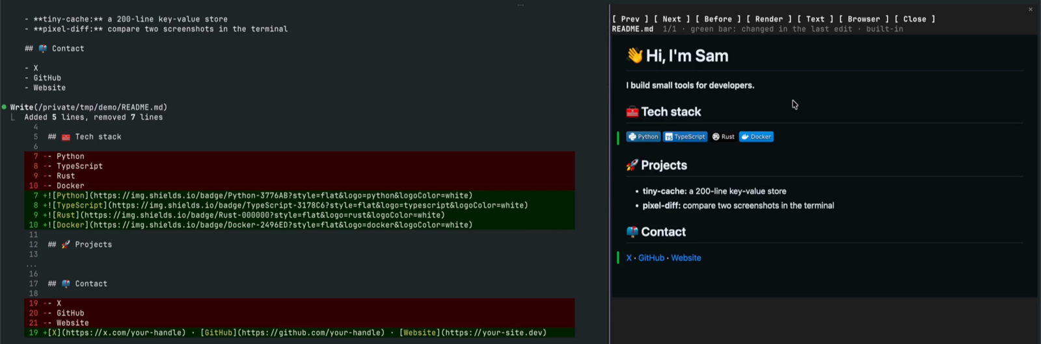Click the toolbox emoji on diff line 5

tap(66, 137)
